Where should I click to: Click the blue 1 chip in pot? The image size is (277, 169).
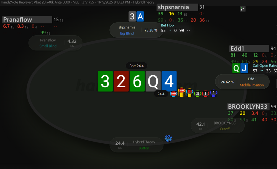tap(214, 93)
